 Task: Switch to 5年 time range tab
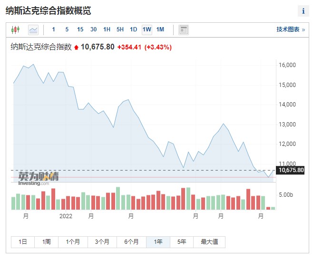pos(182,242)
